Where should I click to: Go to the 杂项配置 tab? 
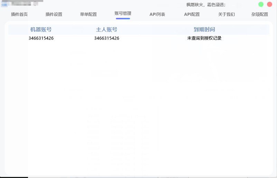click(260, 14)
